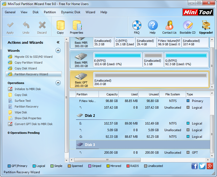Select Convert GPT Disk to MBR Disk

[34, 124]
